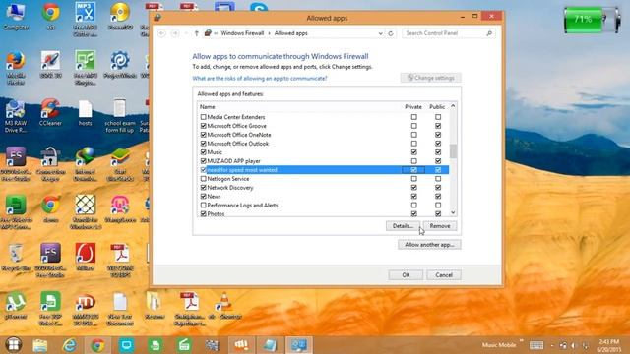The height and width of the screenshot is (354, 630).
Task: Open the Computer desktop icon
Action: click(16, 16)
